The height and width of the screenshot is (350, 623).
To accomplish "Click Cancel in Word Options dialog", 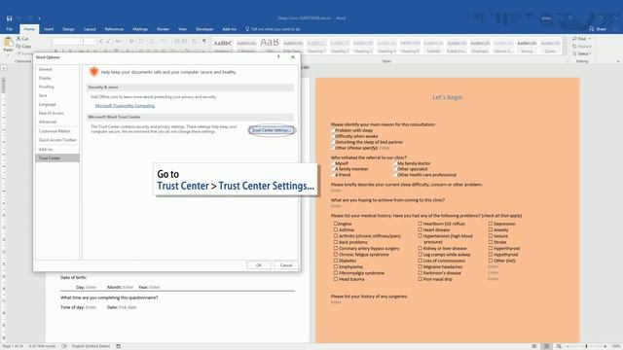I will click(x=285, y=265).
